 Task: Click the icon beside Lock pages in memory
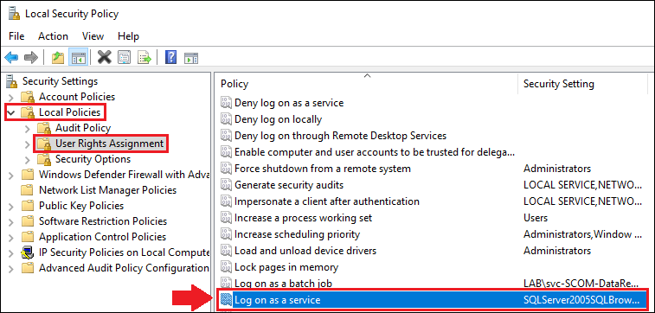(226, 267)
